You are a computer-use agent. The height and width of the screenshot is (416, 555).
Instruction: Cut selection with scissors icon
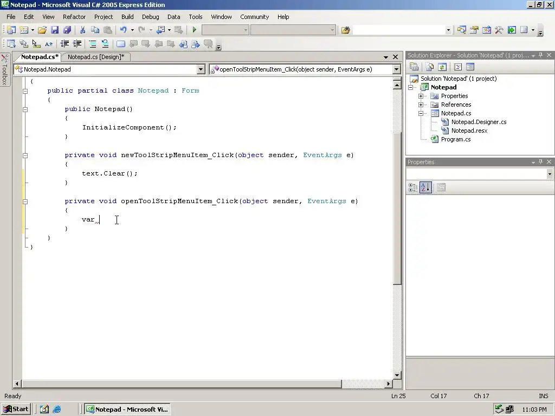(x=82, y=30)
